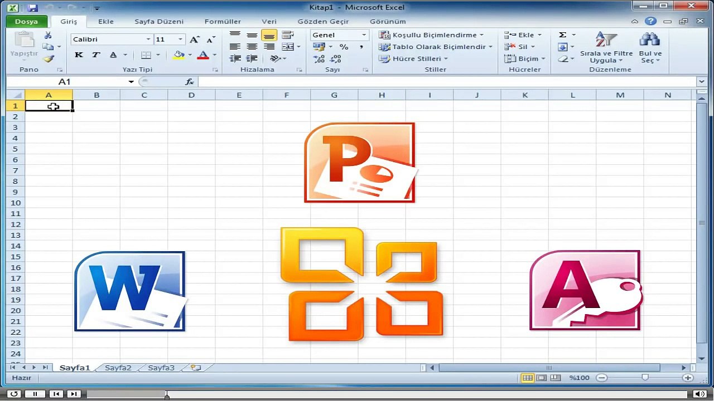Click the Yapıştır paste button
Image resolution: width=714 pixels, height=401 pixels.
(x=24, y=47)
